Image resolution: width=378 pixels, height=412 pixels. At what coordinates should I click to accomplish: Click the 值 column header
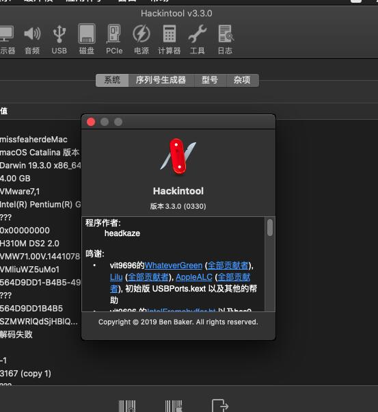coord(4,111)
